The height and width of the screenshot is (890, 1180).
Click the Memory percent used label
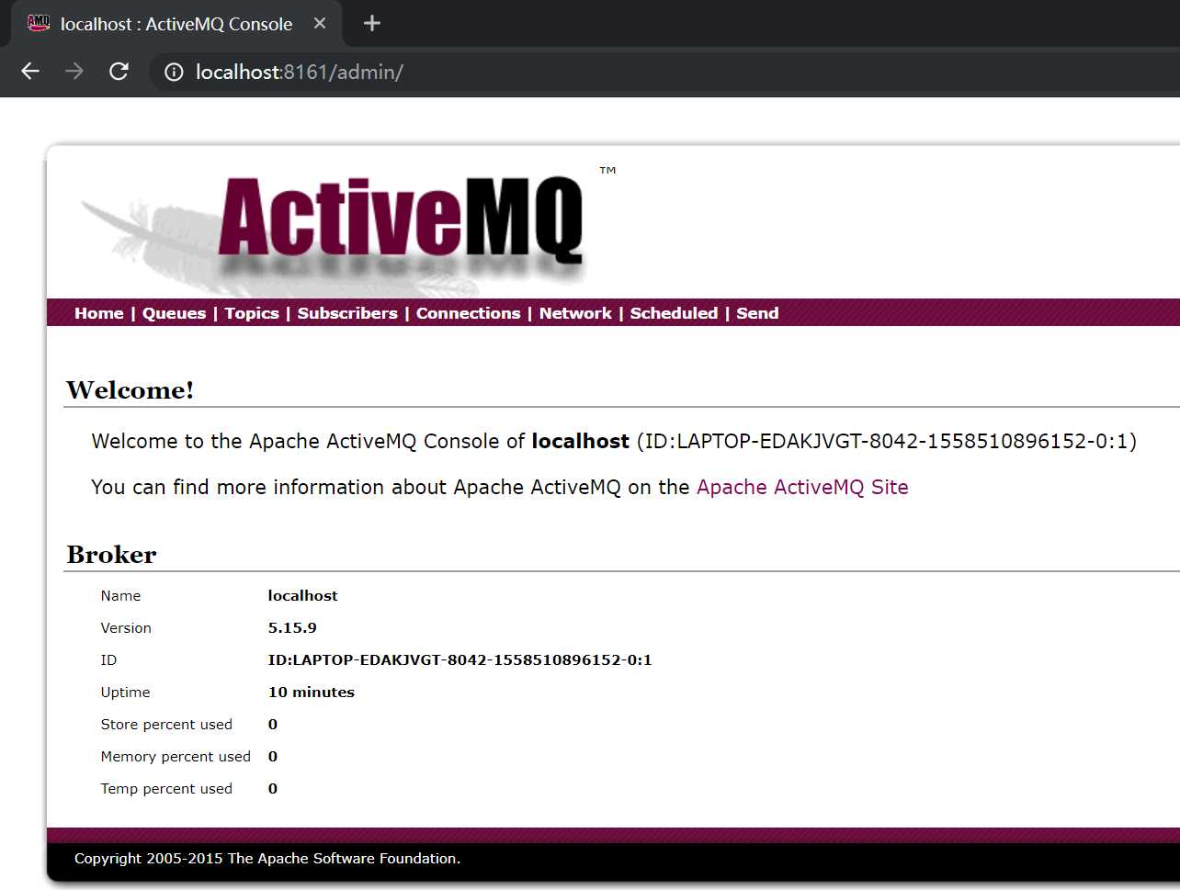[176, 757]
